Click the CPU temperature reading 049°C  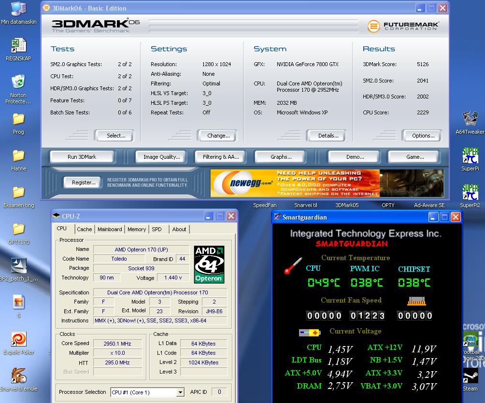324,282
